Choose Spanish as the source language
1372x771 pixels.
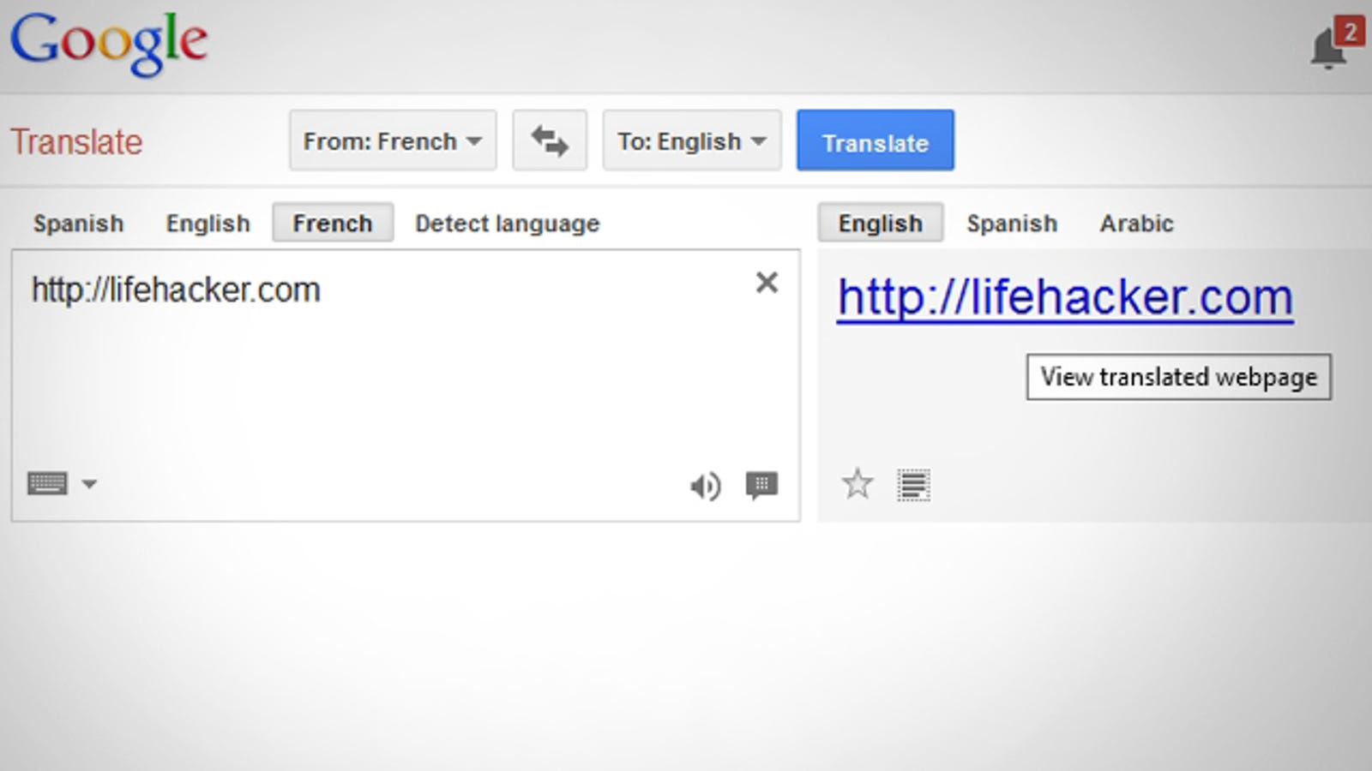(78, 224)
